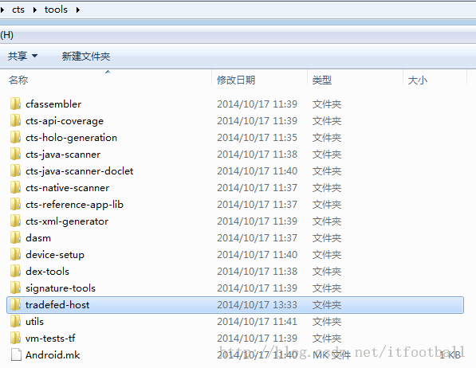Select the device-setup folder icon

(x=15, y=254)
